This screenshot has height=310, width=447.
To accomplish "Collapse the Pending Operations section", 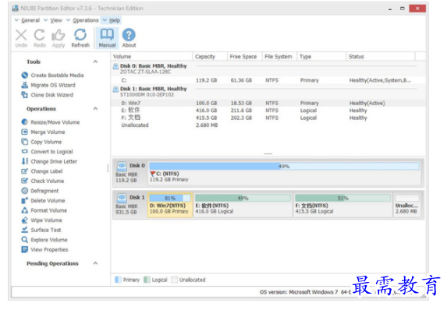I will tap(95, 263).
